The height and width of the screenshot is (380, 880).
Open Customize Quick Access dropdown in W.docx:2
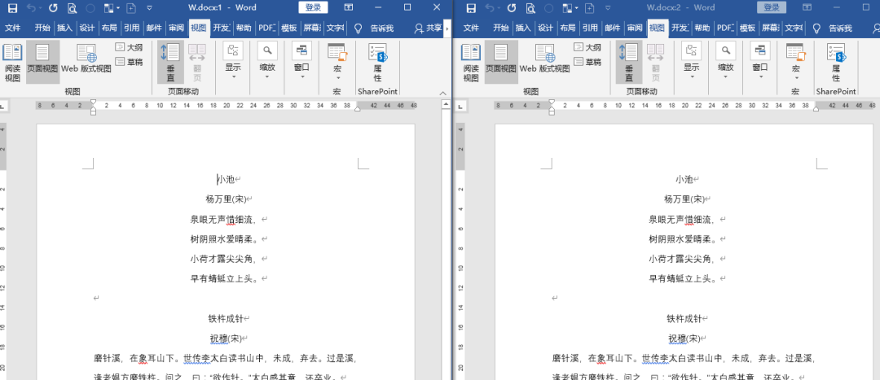click(607, 8)
